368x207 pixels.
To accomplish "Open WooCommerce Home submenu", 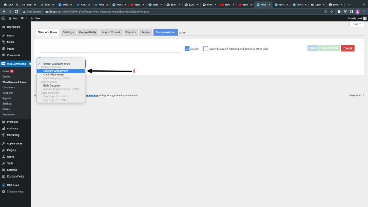I will 6,71.
